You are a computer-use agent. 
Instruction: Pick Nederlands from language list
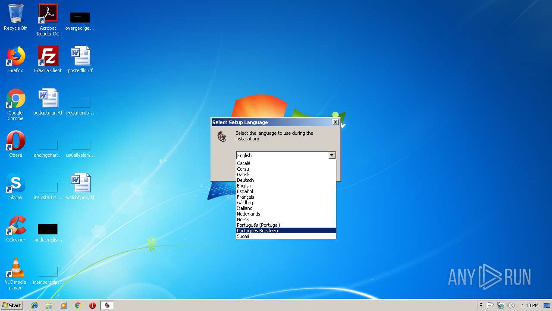point(286,214)
